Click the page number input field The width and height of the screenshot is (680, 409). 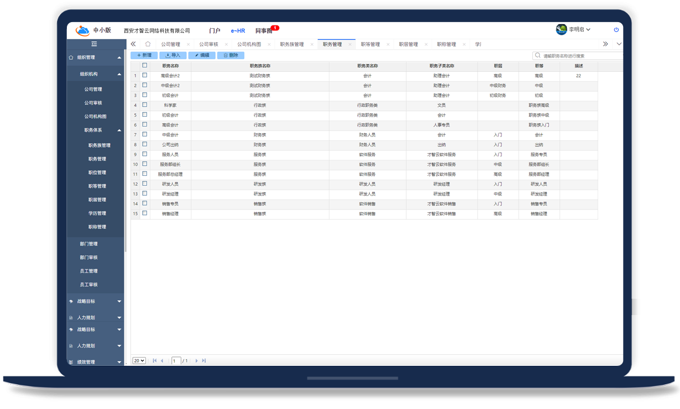(x=176, y=361)
